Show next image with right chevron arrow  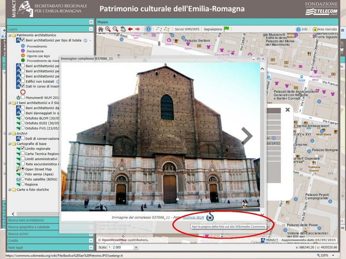247,136
